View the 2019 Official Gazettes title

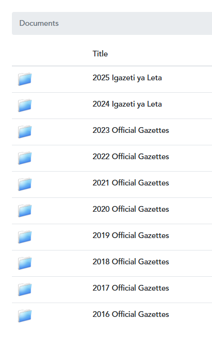[131, 235]
